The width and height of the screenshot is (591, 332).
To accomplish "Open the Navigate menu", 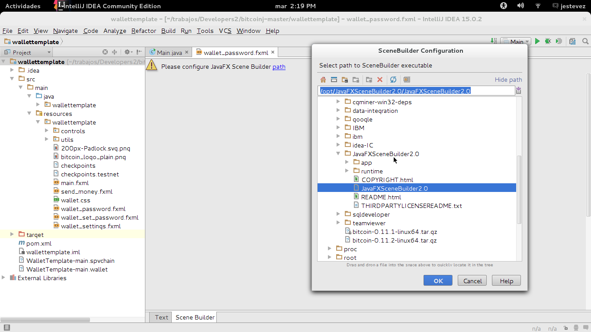I will (x=65, y=31).
